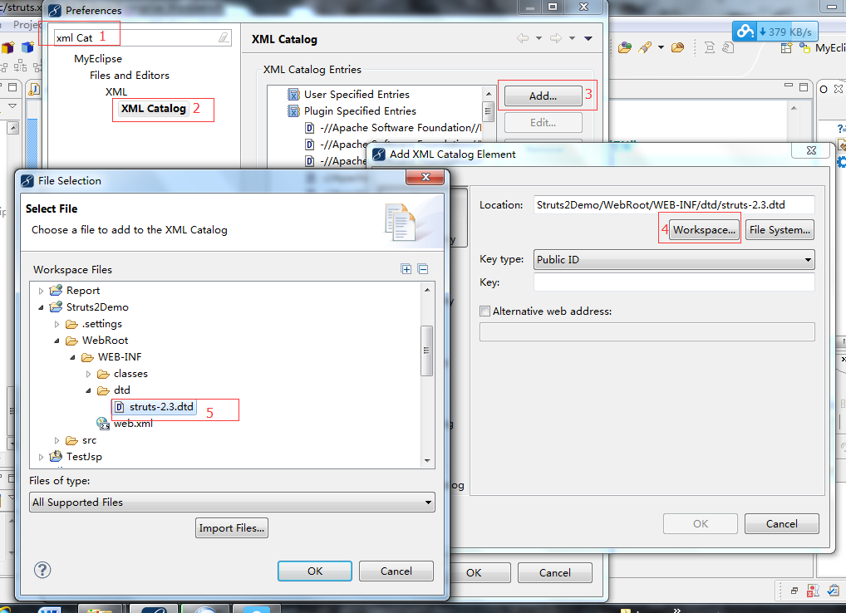Open the Preferences view menu arrow
This screenshot has width=846, height=613.
(x=588, y=38)
